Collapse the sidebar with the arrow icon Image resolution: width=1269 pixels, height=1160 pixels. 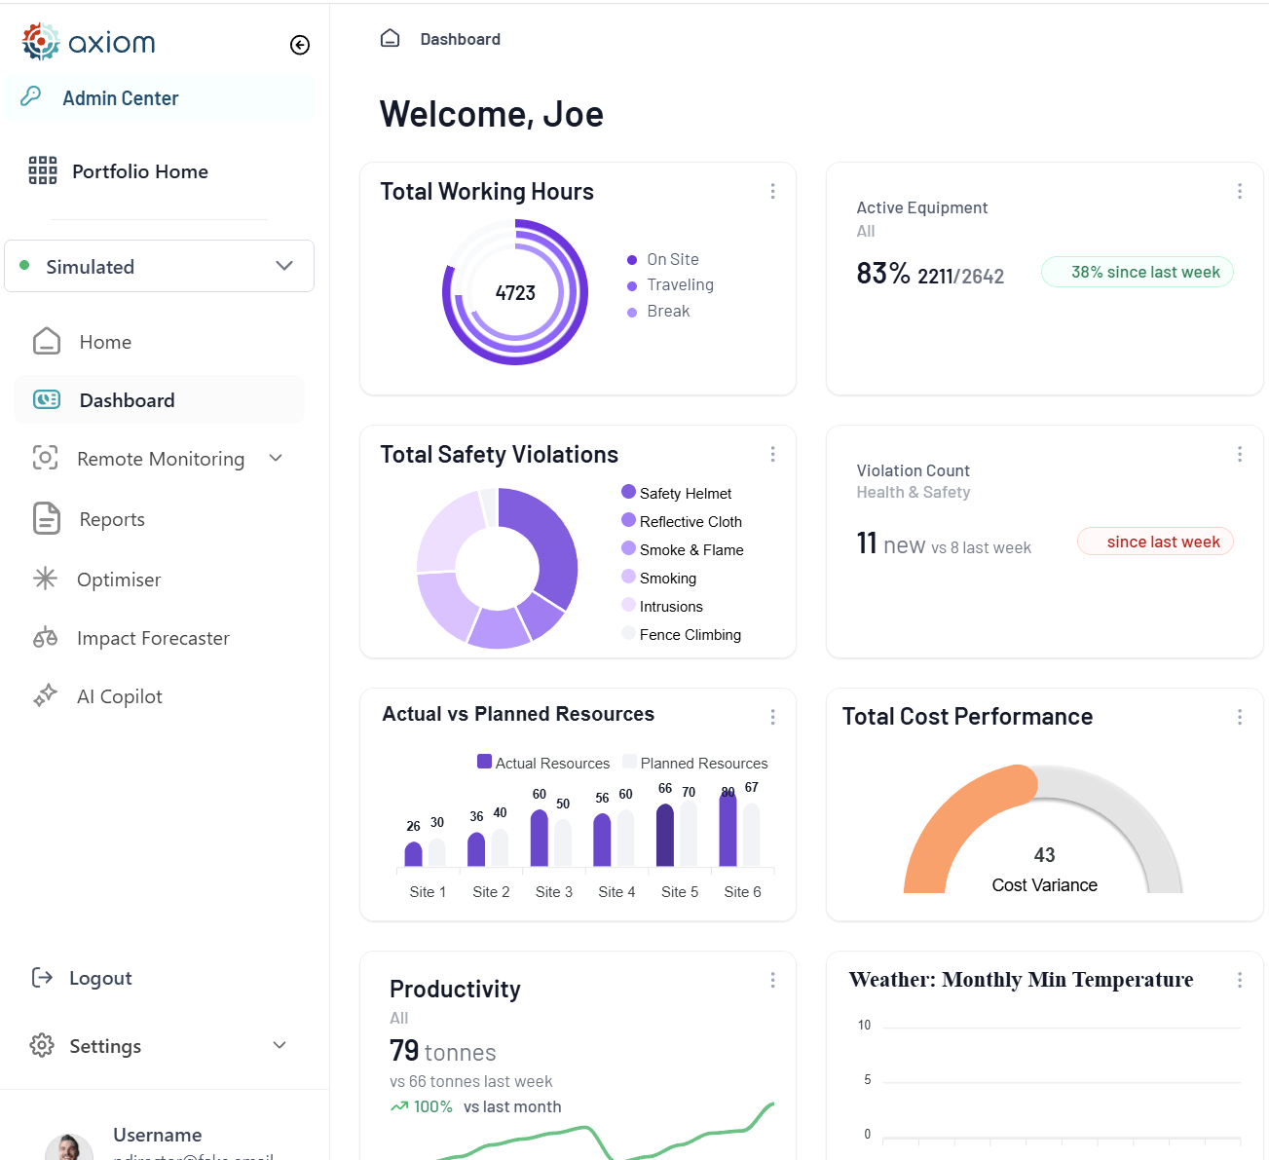coord(300,45)
